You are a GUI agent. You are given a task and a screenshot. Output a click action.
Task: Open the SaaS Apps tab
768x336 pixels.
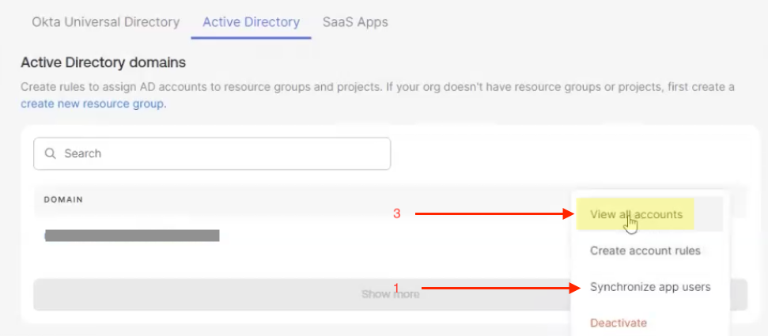[x=355, y=22]
